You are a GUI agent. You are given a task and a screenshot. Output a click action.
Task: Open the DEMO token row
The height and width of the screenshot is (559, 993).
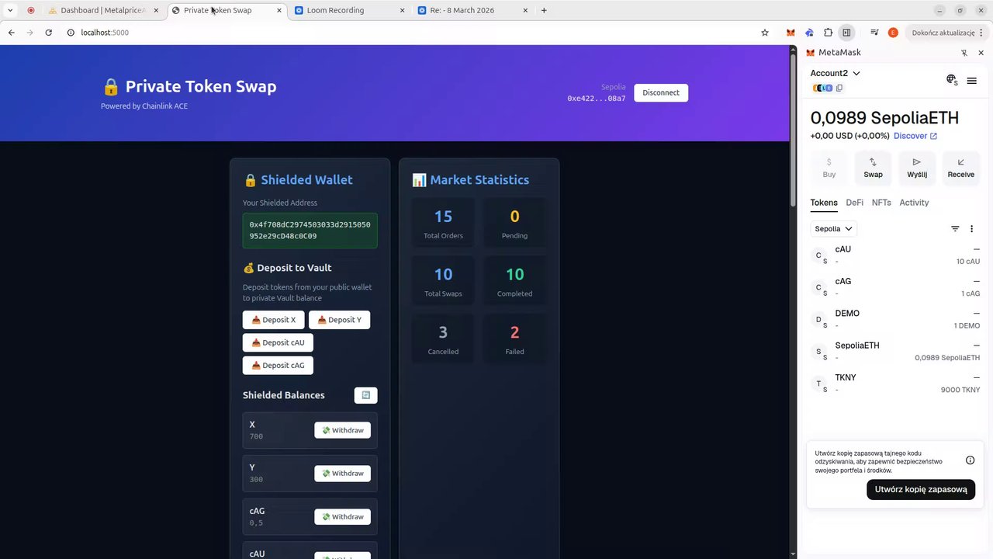(895, 319)
